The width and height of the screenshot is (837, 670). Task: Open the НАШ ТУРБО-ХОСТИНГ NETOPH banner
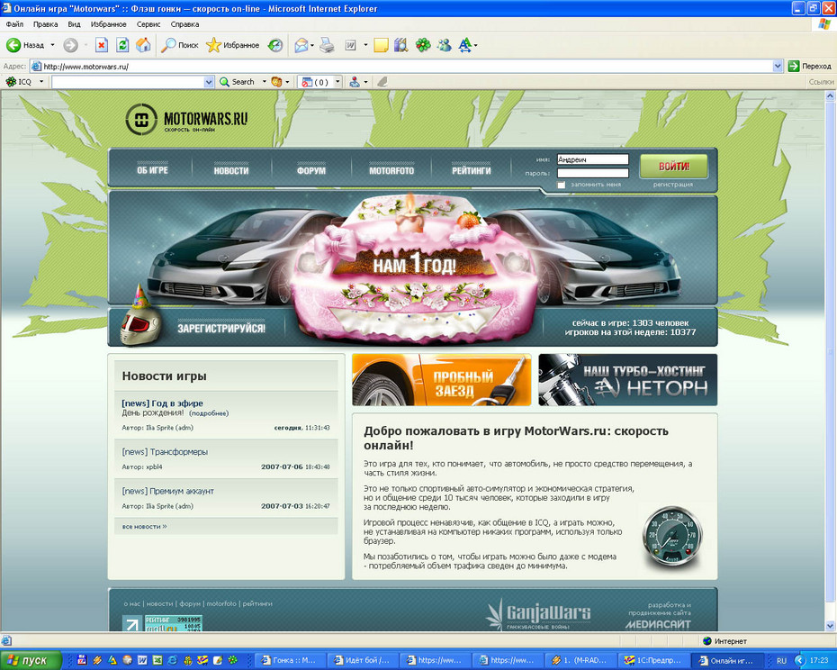(x=628, y=380)
